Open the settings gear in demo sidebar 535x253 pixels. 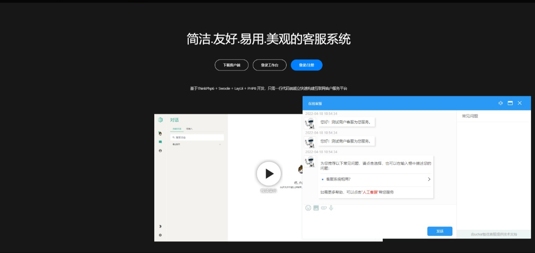pos(160,235)
